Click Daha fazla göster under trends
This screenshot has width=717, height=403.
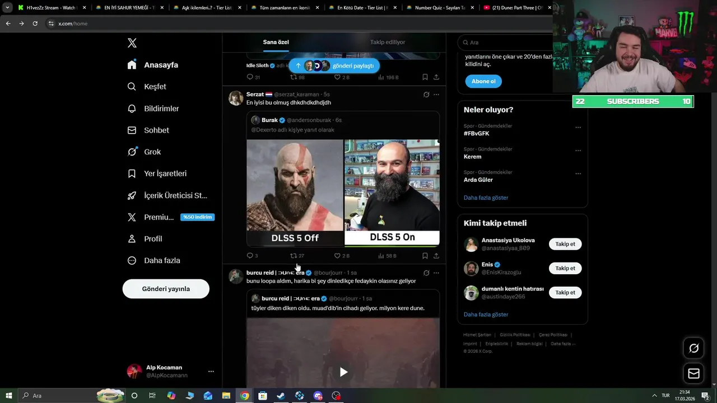click(486, 198)
